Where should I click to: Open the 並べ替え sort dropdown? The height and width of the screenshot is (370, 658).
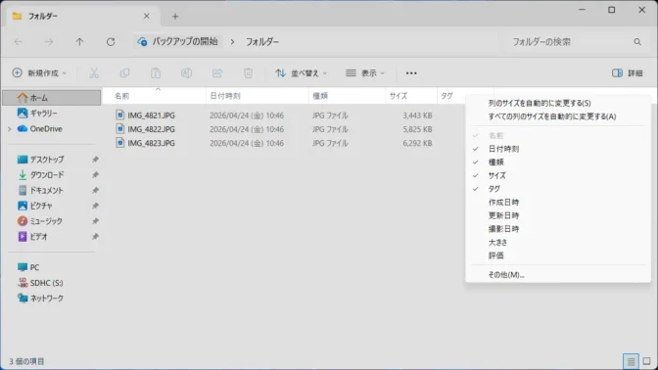click(x=302, y=73)
